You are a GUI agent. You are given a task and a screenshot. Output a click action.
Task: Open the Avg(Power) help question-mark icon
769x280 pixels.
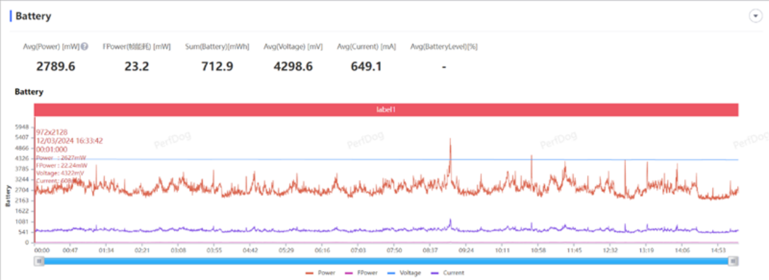(85, 47)
